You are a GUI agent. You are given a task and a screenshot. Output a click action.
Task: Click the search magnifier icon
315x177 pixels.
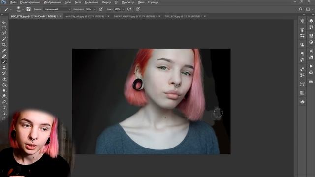click(x=300, y=9)
